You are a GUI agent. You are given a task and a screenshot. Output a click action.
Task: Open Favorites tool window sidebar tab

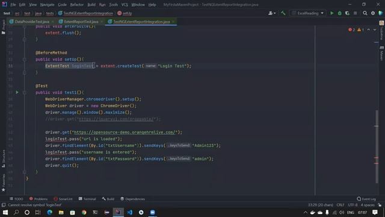point(4,183)
